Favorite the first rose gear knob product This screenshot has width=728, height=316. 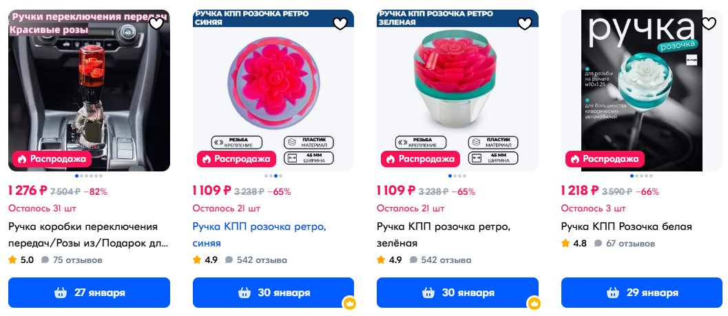[156, 23]
